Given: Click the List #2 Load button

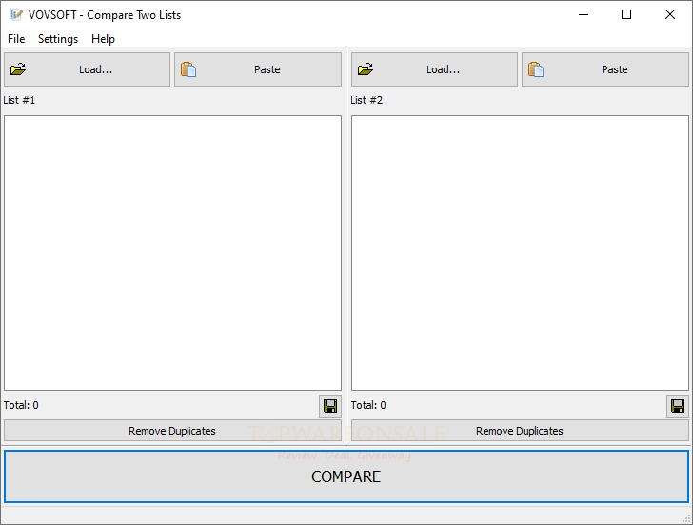Looking at the screenshot, I should click(434, 69).
